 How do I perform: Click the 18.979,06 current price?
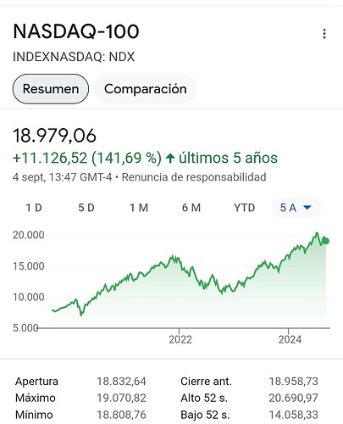54,136
